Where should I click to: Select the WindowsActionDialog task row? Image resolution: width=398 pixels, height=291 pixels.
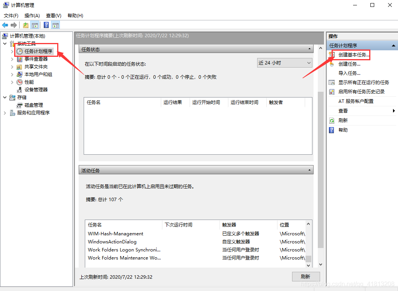(x=195, y=242)
